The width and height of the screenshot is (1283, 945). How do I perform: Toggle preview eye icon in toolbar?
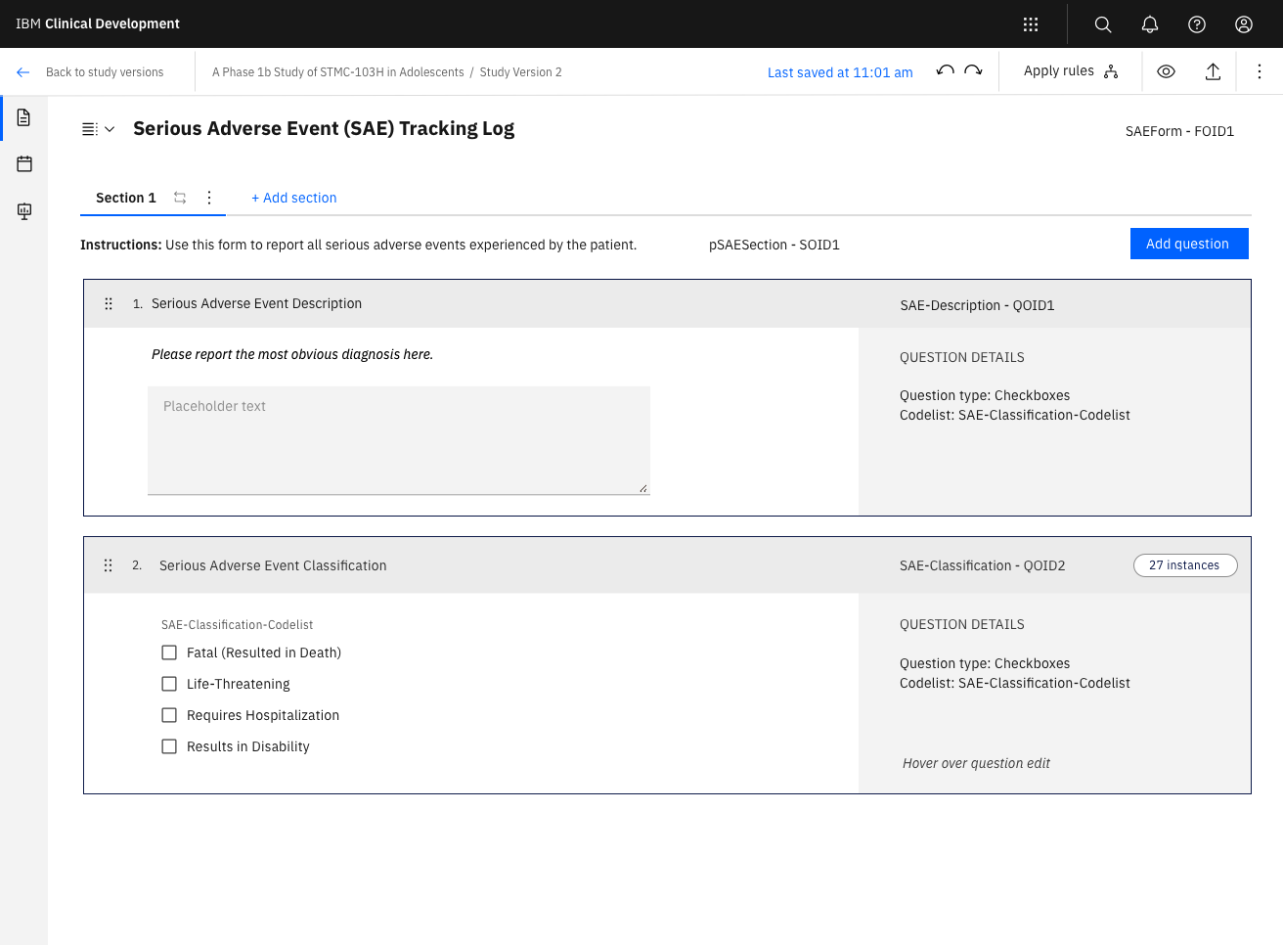coord(1166,71)
